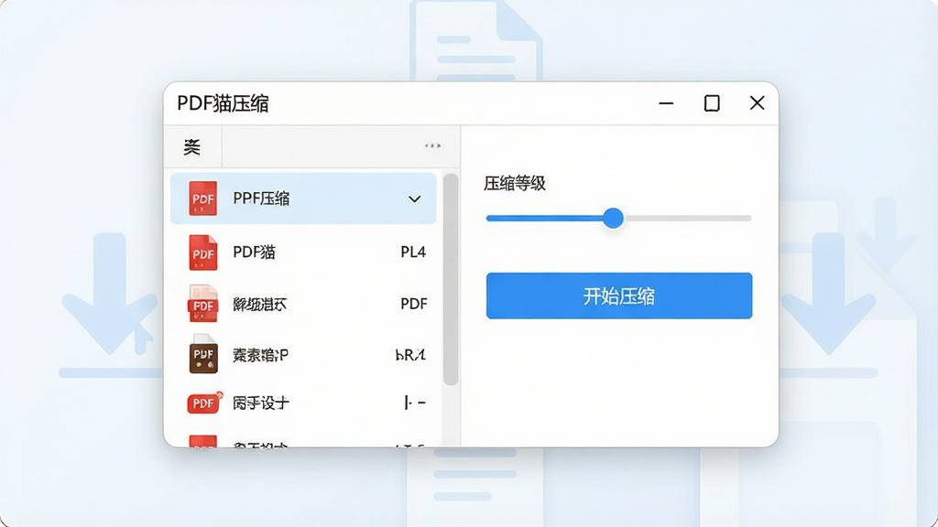The height and width of the screenshot is (527, 938).
Task: Click the PL4 value in PDF猫 row
Action: click(413, 253)
